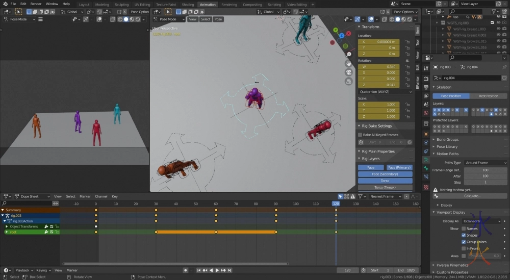Viewport: 510px width, 280px height.
Task: Enable Bake All Keyed Frames checkbox
Action: coord(360,135)
